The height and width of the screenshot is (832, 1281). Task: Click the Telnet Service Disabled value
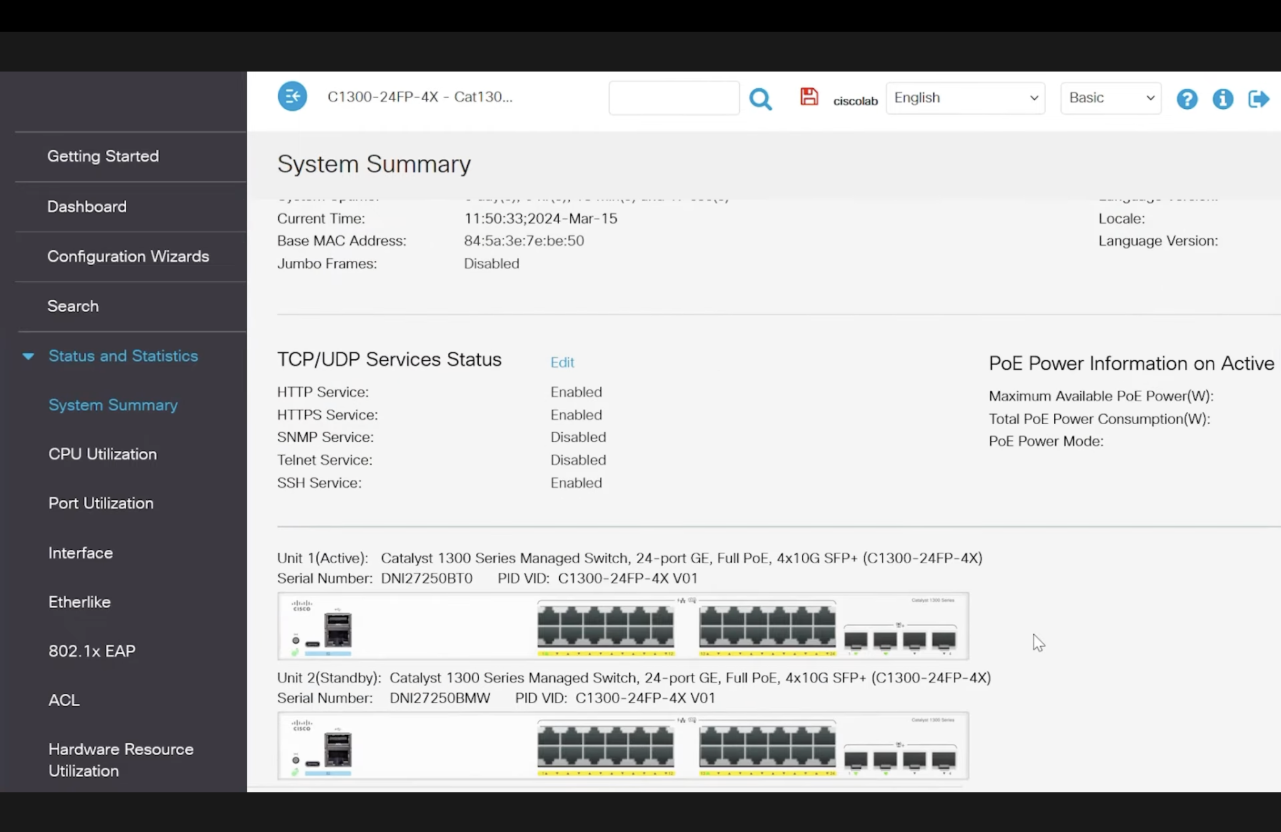(578, 460)
